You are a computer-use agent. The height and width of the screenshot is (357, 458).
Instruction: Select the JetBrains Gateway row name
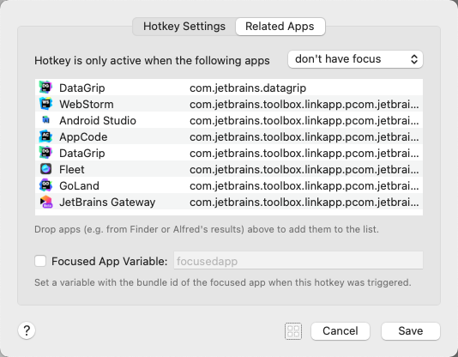click(x=107, y=203)
